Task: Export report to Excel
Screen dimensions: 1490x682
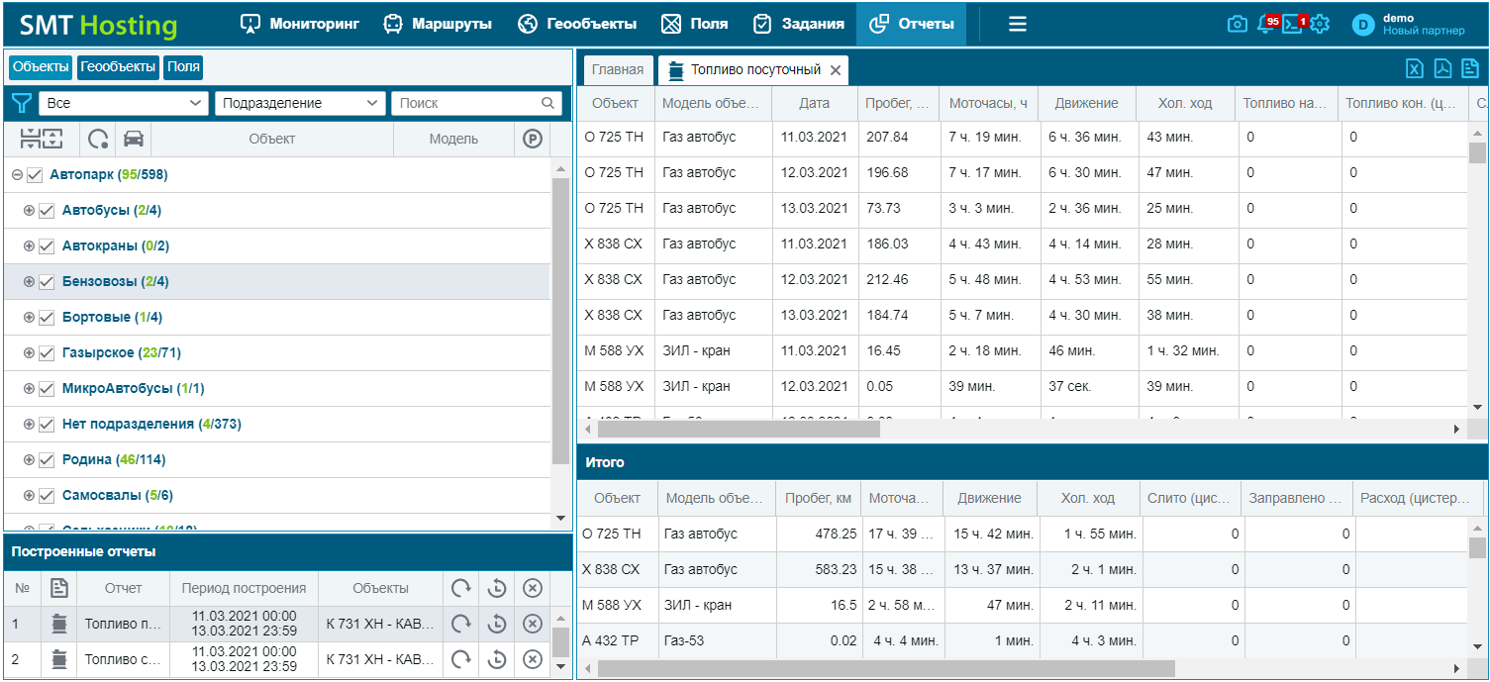Action: 1415,68
